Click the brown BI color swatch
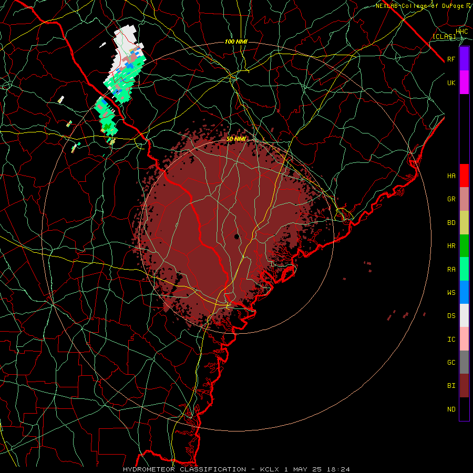The width and height of the screenshot is (473, 473). point(464,386)
